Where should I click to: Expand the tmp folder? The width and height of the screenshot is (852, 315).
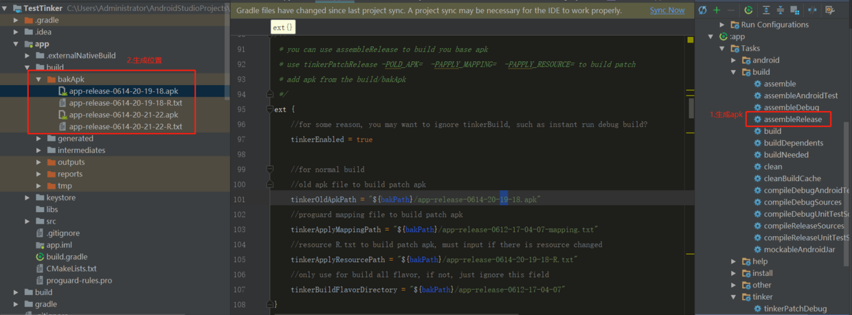[x=39, y=186]
